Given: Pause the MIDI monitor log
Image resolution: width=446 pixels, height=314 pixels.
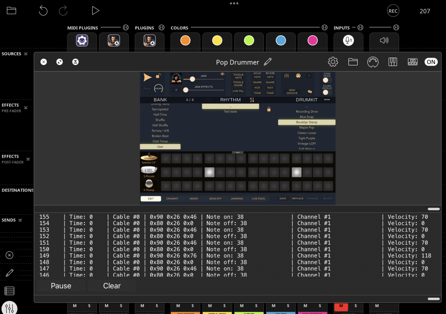Looking at the screenshot, I should click(61, 286).
